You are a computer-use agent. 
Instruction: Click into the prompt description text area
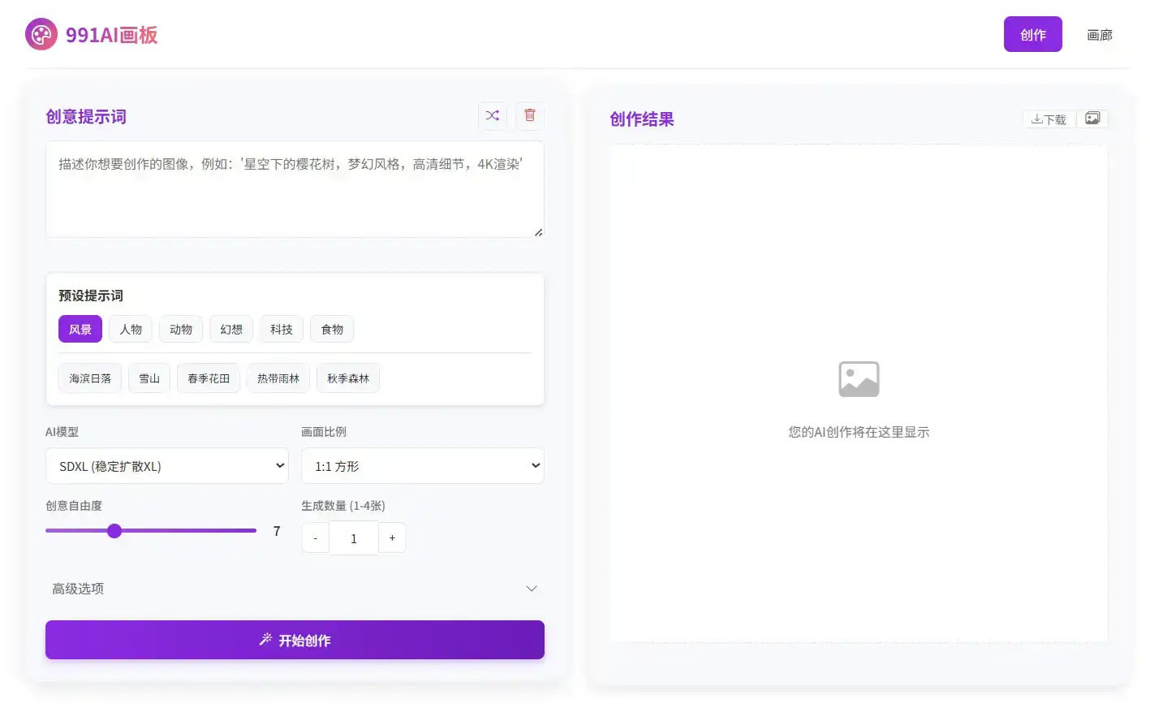(295, 189)
